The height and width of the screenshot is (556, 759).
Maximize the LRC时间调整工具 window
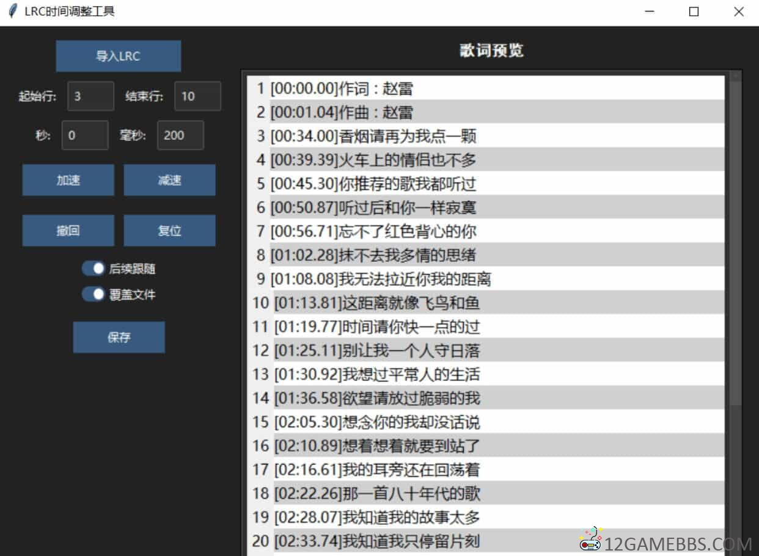(694, 12)
